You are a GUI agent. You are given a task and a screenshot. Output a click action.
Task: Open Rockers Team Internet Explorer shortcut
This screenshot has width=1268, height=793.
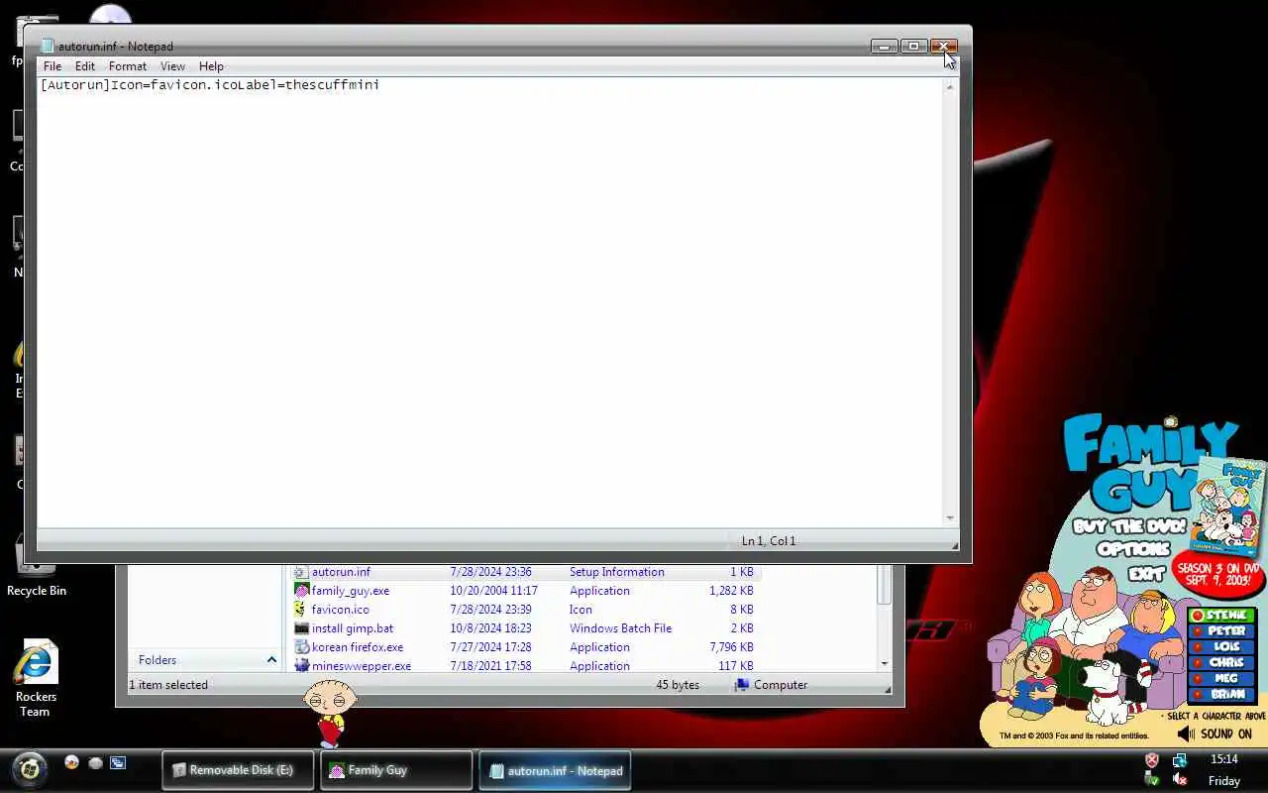(x=36, y=679)
